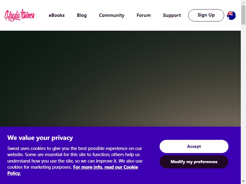Click the Sign Up button
The width and height of the screenshot is (246, 184).
[x=206, y=15]
